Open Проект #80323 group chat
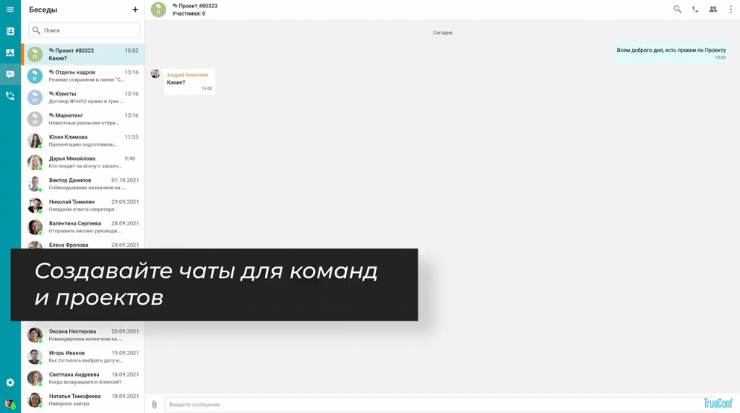 pos(83,54)
